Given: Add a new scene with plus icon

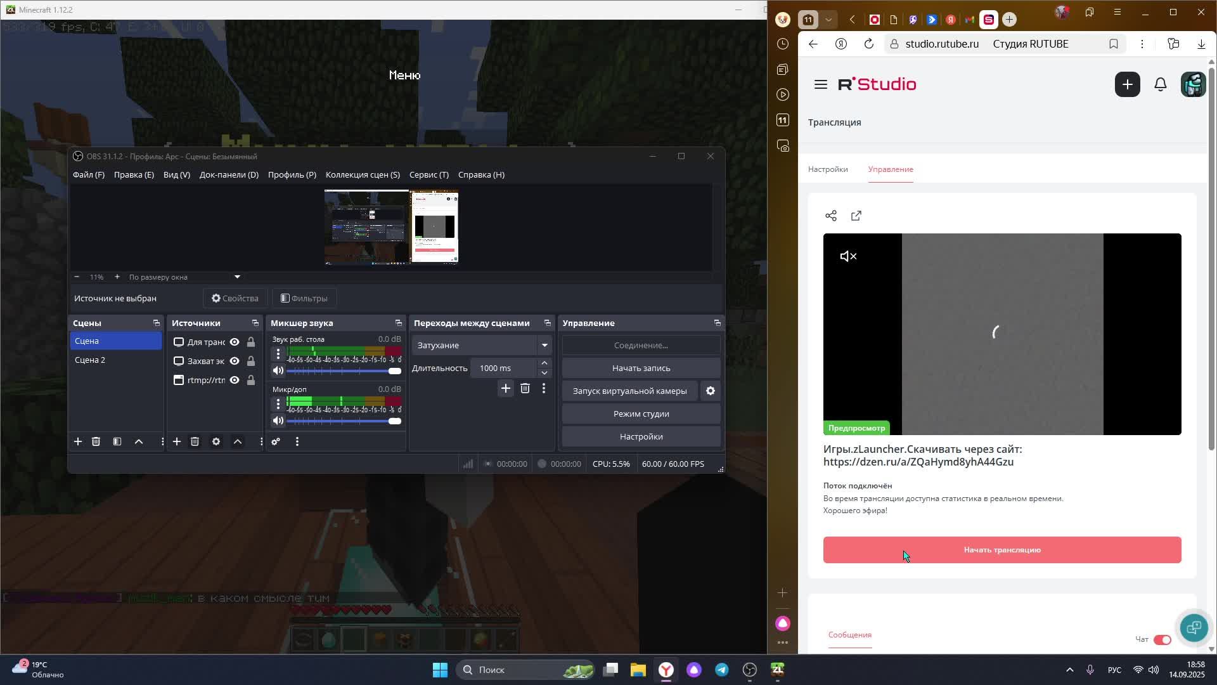Looking at the screenshot, I should point(78,442).
